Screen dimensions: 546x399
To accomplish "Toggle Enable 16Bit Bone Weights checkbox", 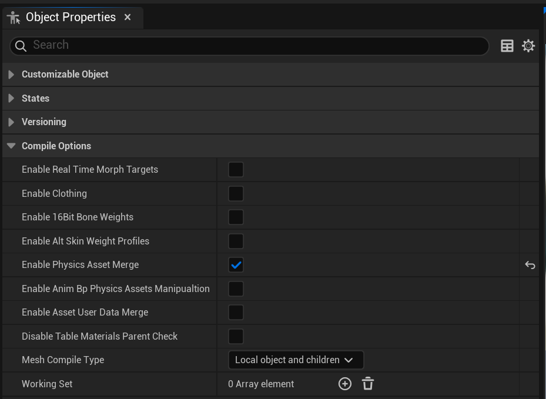I will [x=236, y=217].
